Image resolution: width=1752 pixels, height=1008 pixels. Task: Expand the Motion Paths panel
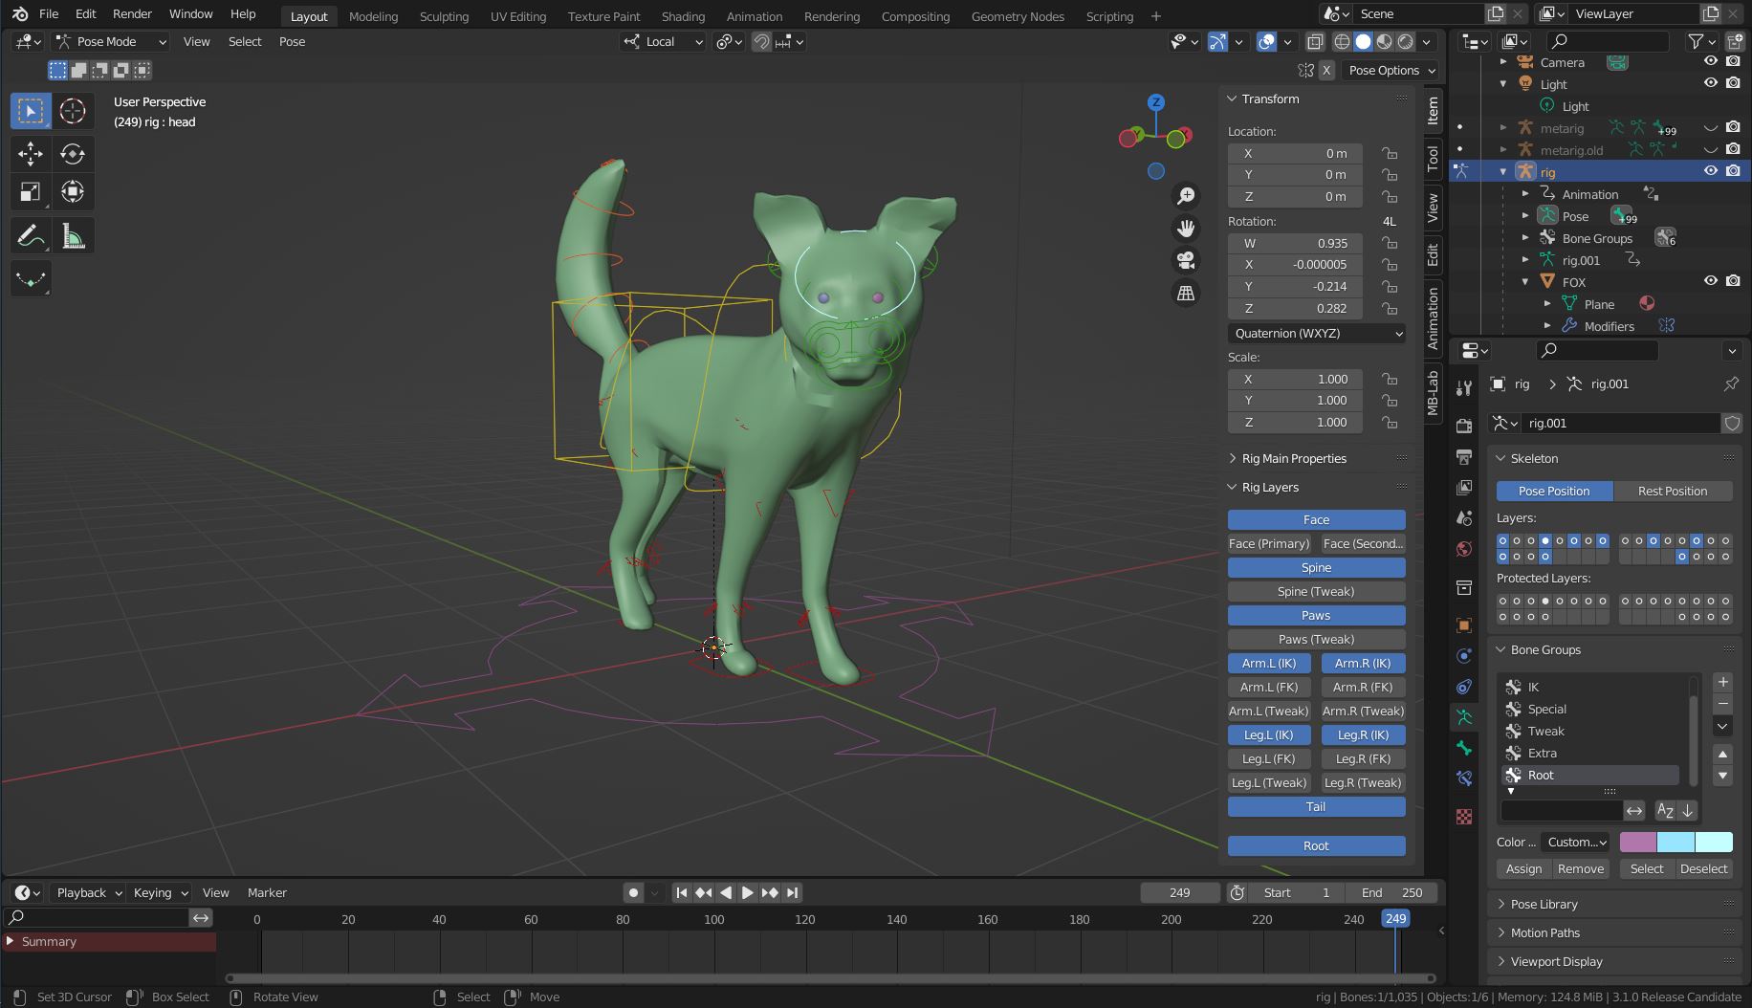pyautogui.click(x=1544, y=932)
